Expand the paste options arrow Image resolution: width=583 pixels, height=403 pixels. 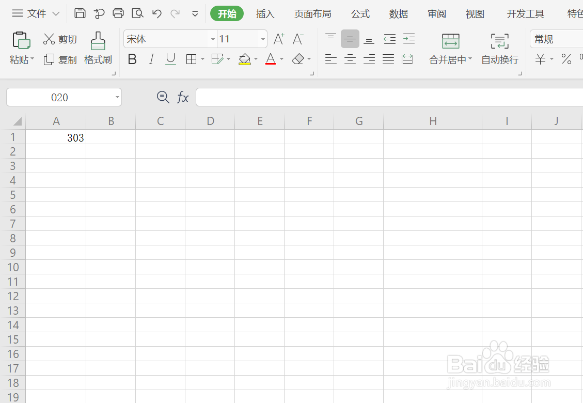click(x=33, y=59)
